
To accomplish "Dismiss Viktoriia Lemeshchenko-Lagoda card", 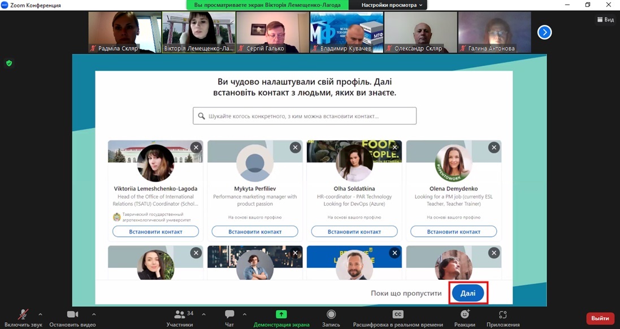I will click(x=196, y=148).
